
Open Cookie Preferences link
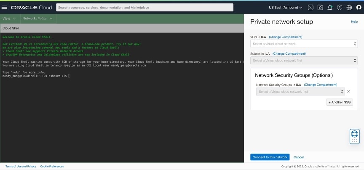point(52,166)
